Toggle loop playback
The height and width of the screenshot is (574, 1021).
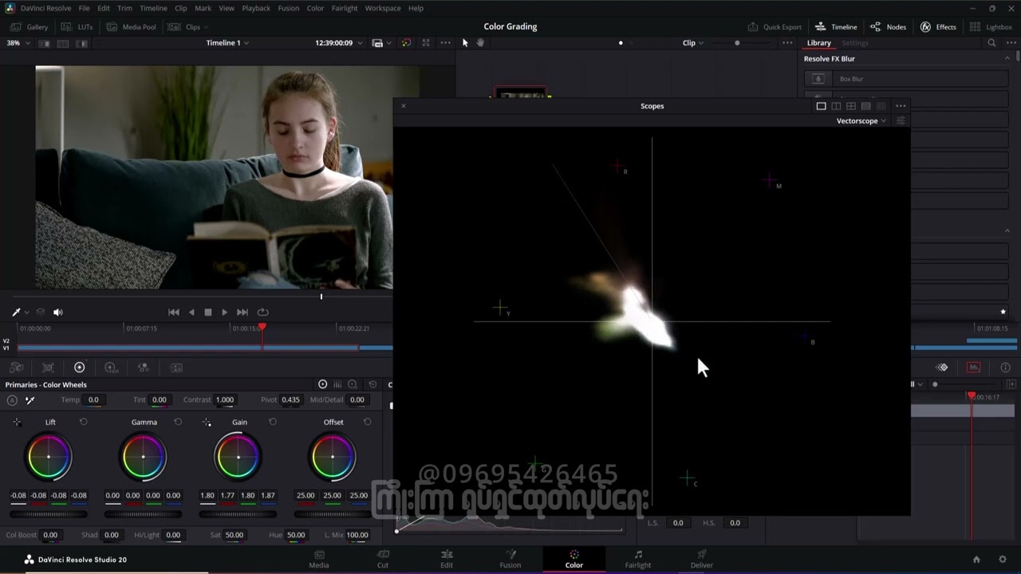(x=262, y=312)
